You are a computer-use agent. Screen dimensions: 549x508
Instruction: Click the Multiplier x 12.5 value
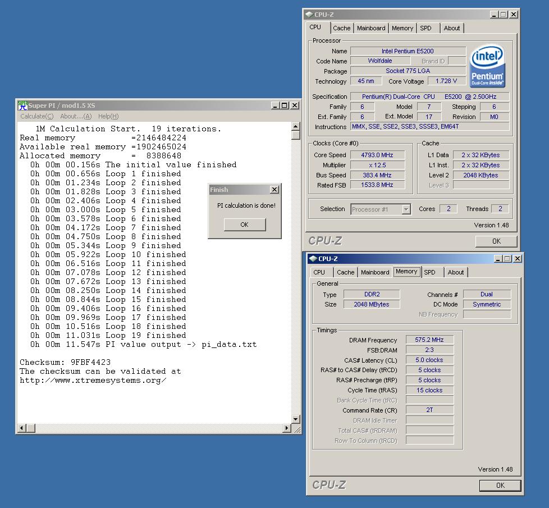[x=377, y=165]
